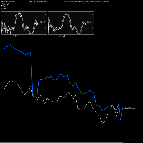Click the 23.89 Close price label
143x143 pixels.
click(130, 108)
